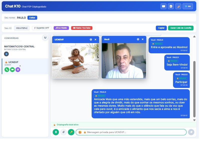Click Gerar Link de Convite button
The image size is (200, 143).
pyautogui.click(x=181, y=28)
